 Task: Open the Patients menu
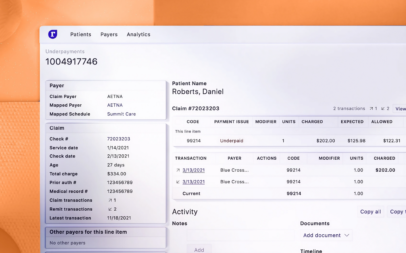tap(81, 34)
